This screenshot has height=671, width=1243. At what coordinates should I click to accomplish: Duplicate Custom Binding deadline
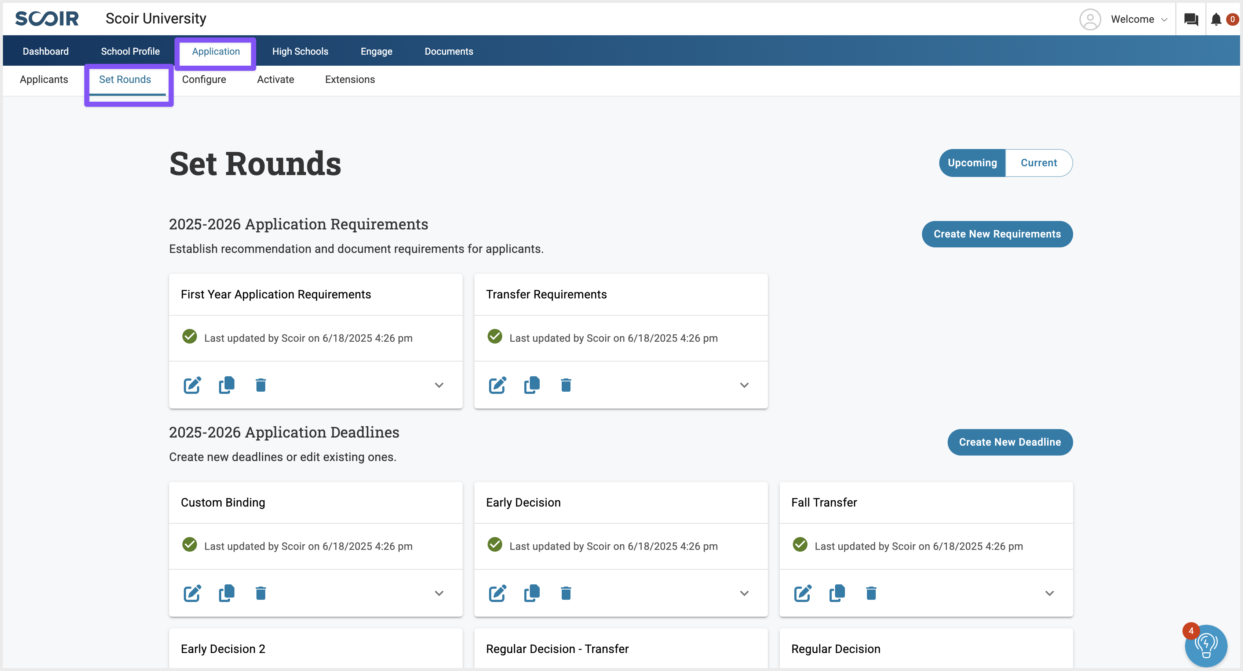(x=227, y=593)
